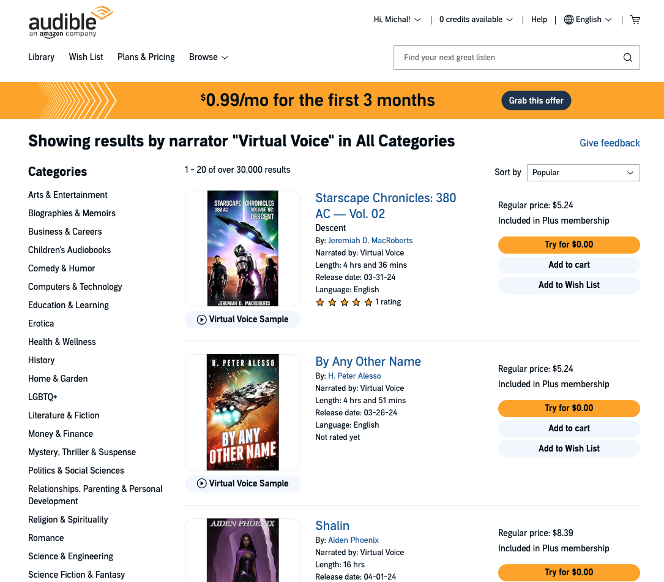Viewport: 664px width, 582px height.
Task: Add "By Any Other Name" to cart
Action: (x=569, y=428)
